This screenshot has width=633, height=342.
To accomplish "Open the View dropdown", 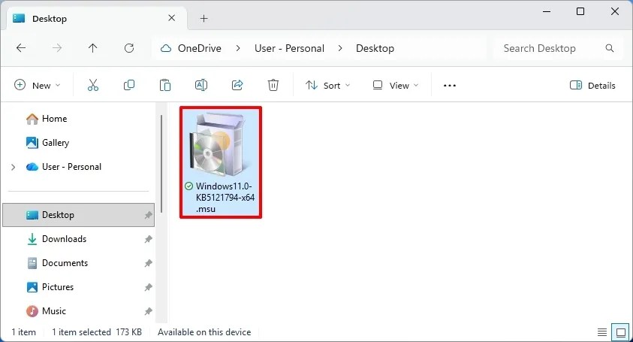I will click(395, 85).
